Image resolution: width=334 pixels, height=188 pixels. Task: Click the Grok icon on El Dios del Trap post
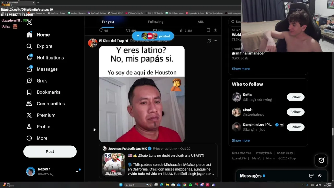pos(209,41)
